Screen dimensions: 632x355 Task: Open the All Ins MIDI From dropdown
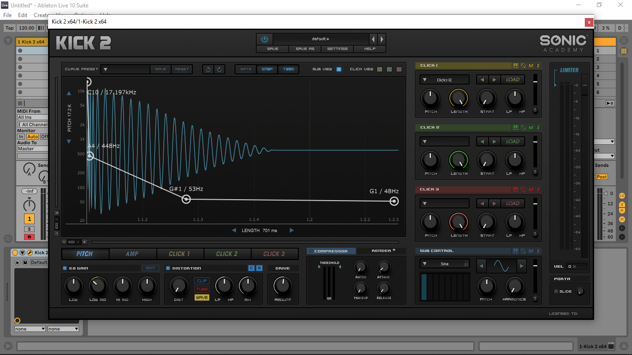(32, 117)
